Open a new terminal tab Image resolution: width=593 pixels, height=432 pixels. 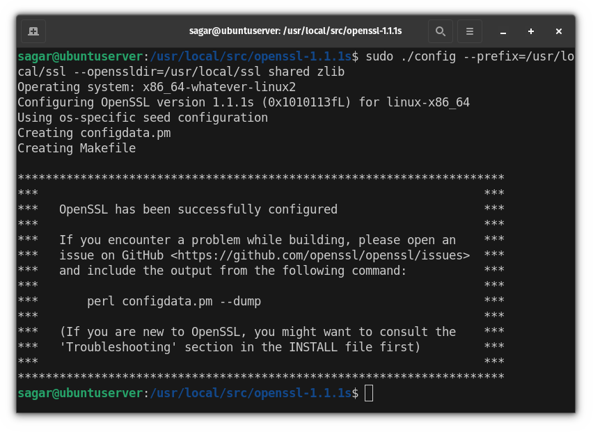pyautogui.click(x=33, y=31)
